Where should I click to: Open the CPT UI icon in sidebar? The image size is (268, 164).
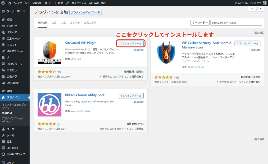tap(3, 162)
